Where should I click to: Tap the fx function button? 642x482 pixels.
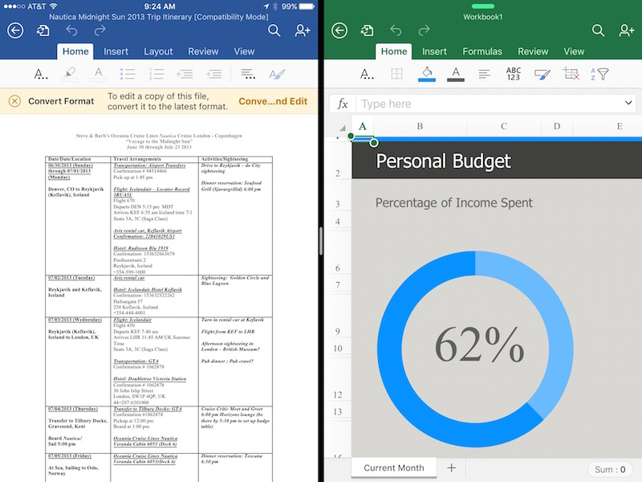[x=343, y=104]
